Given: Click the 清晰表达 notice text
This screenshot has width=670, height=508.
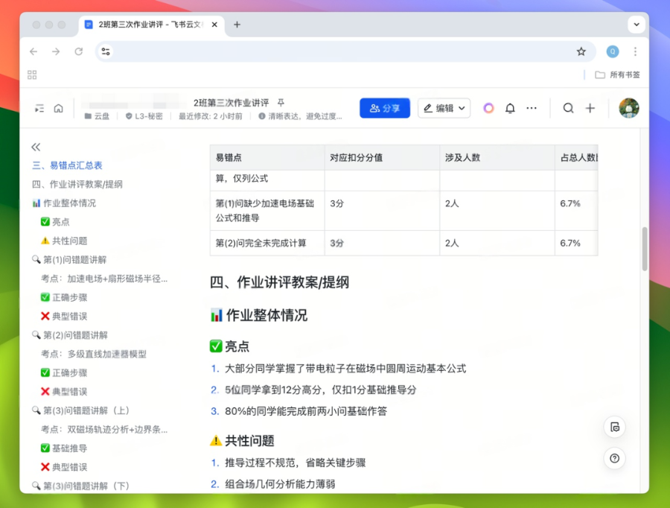Looking at the screenshot, I should (301, 116).
